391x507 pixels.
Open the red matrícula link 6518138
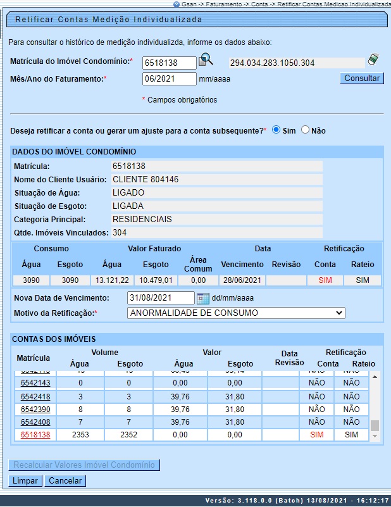[x=35, y=435]
